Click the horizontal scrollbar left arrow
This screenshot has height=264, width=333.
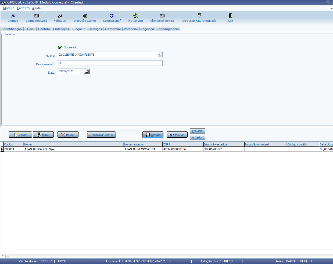click(3, 256)
